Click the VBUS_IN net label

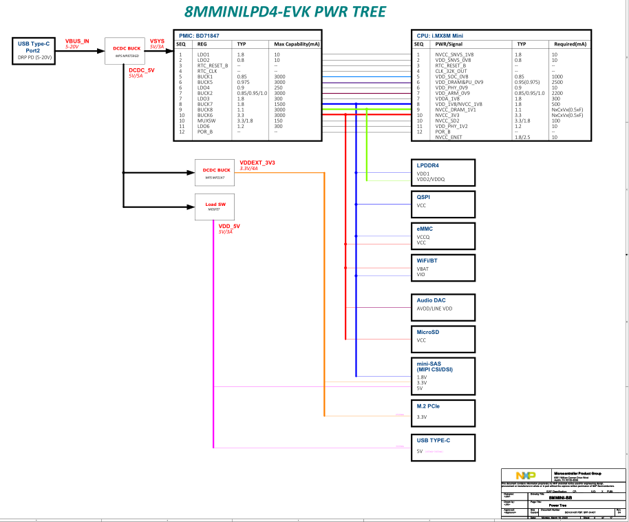pyautogui.click(x=77, y=41)
